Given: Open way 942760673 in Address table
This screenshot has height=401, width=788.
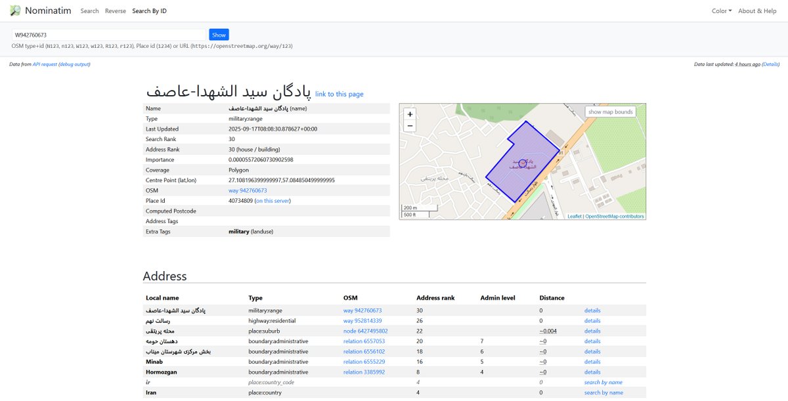Looking at the screenshot, I should pos(362,310).
